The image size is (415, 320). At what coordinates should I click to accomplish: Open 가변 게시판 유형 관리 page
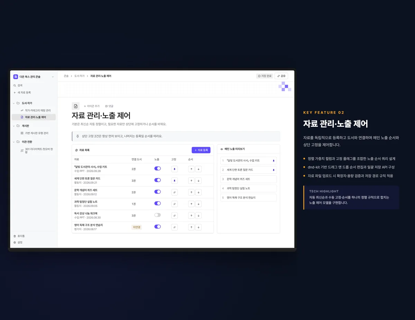34,133
